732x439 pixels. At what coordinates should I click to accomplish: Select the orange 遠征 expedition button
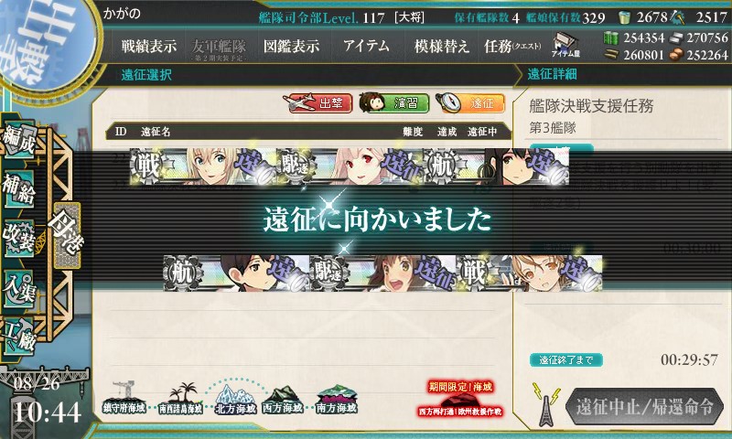coord(470,103)
